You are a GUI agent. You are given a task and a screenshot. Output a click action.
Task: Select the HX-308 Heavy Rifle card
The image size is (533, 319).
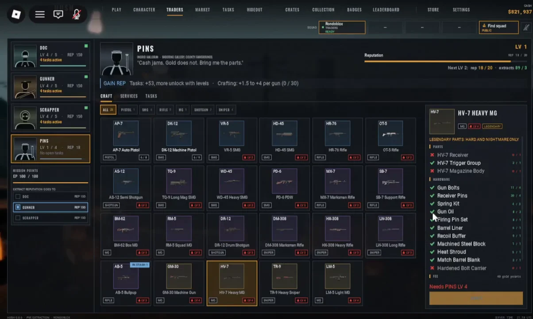click(x=337, y=235)
